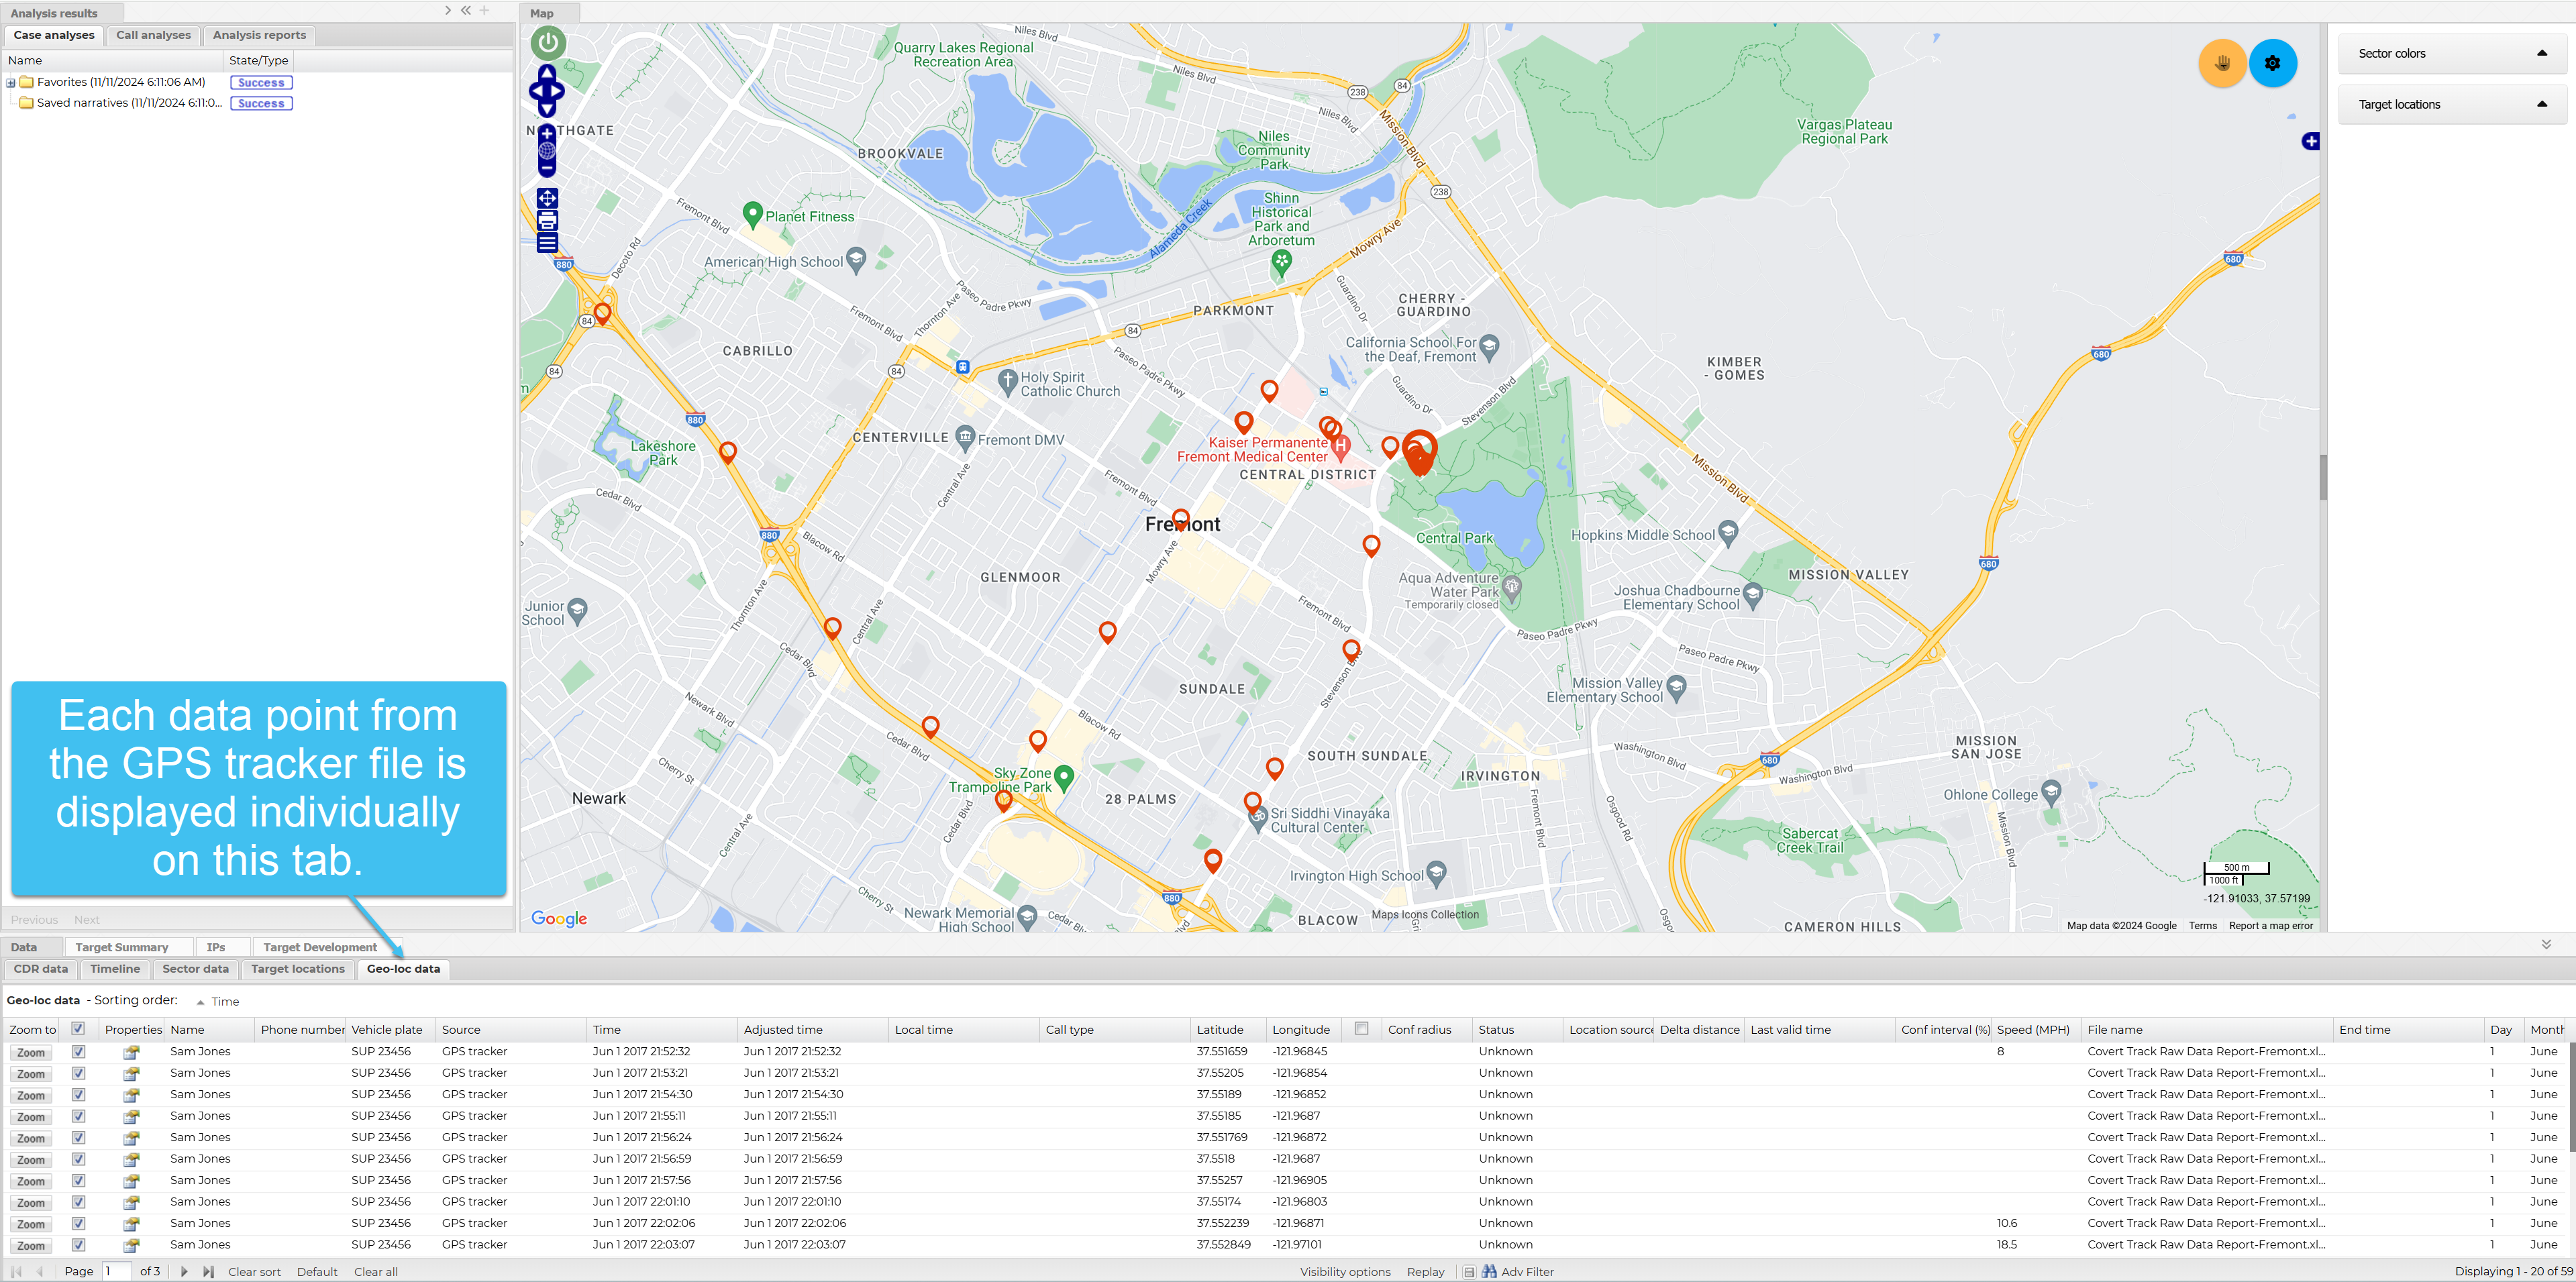Click the map print icon
This screenshot has height=1282, width=2576.
547,220
